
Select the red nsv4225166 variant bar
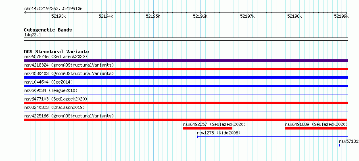(186, 120)
